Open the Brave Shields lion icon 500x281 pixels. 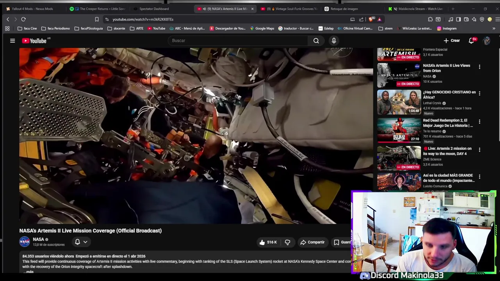pos(371,19)
